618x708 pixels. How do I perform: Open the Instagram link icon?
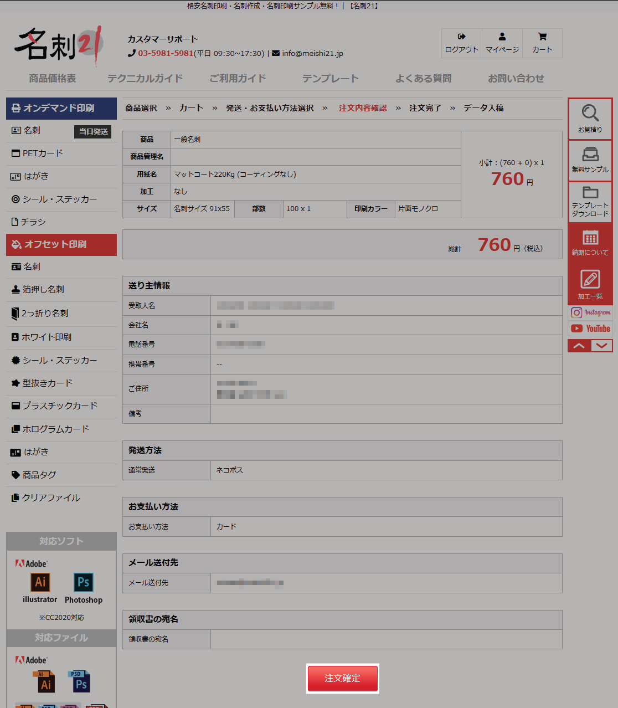pyautogui.click(x=590, y=312)
